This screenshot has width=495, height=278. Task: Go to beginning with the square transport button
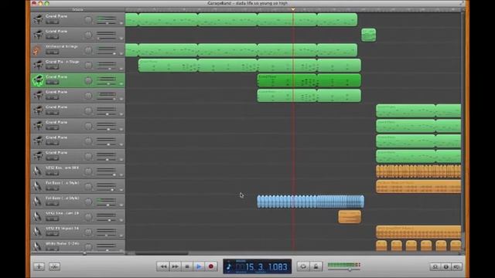click(187, 266)
